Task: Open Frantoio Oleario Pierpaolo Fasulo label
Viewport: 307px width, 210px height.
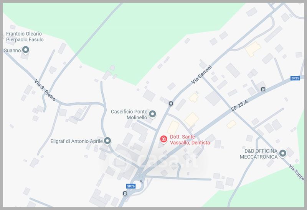Action: (25, 37)
